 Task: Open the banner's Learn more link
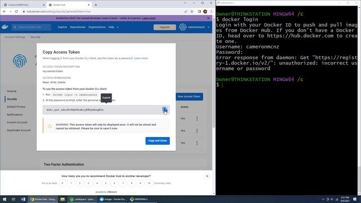(149, 18)
